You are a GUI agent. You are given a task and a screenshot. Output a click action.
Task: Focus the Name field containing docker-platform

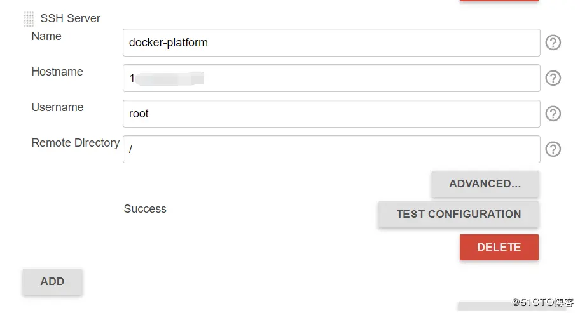(331, 43)
